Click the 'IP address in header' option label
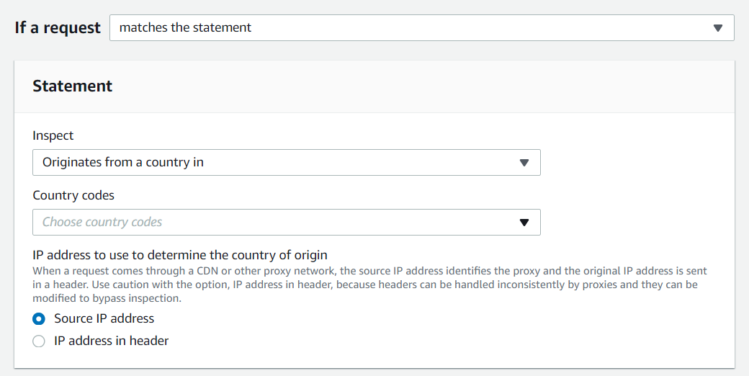 pyautogui.click(x=112, y=341)
